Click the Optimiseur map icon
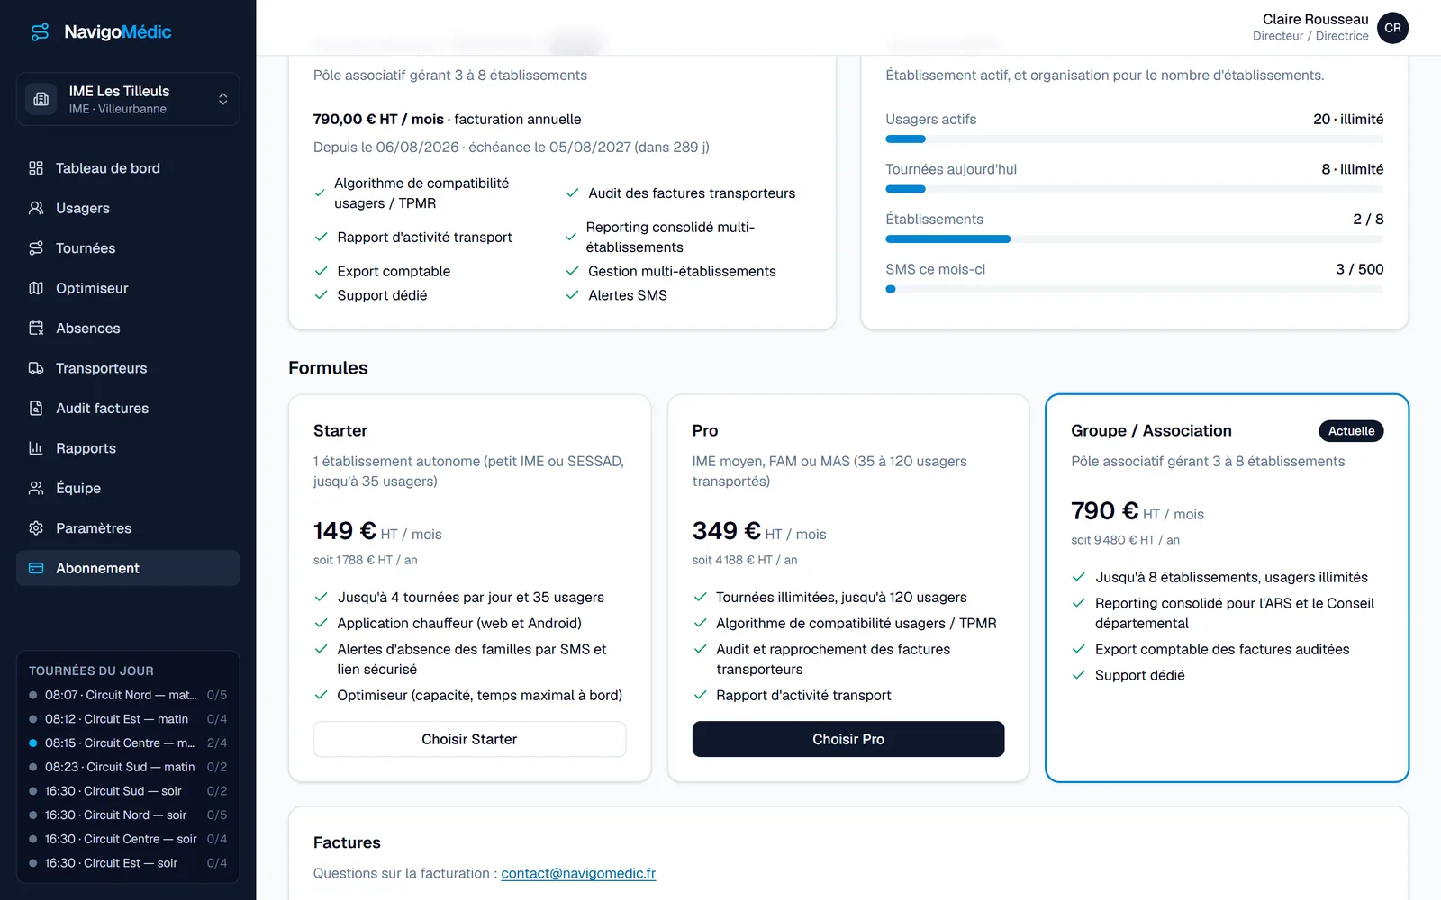 tap(36, 288)
